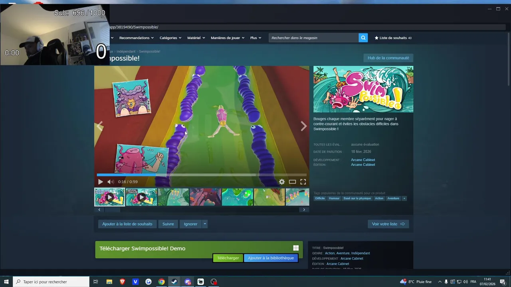Select the yellow-green slide screenshot thumbnail
This screenshot has width=511, height=287.
[x=269, y=197]
